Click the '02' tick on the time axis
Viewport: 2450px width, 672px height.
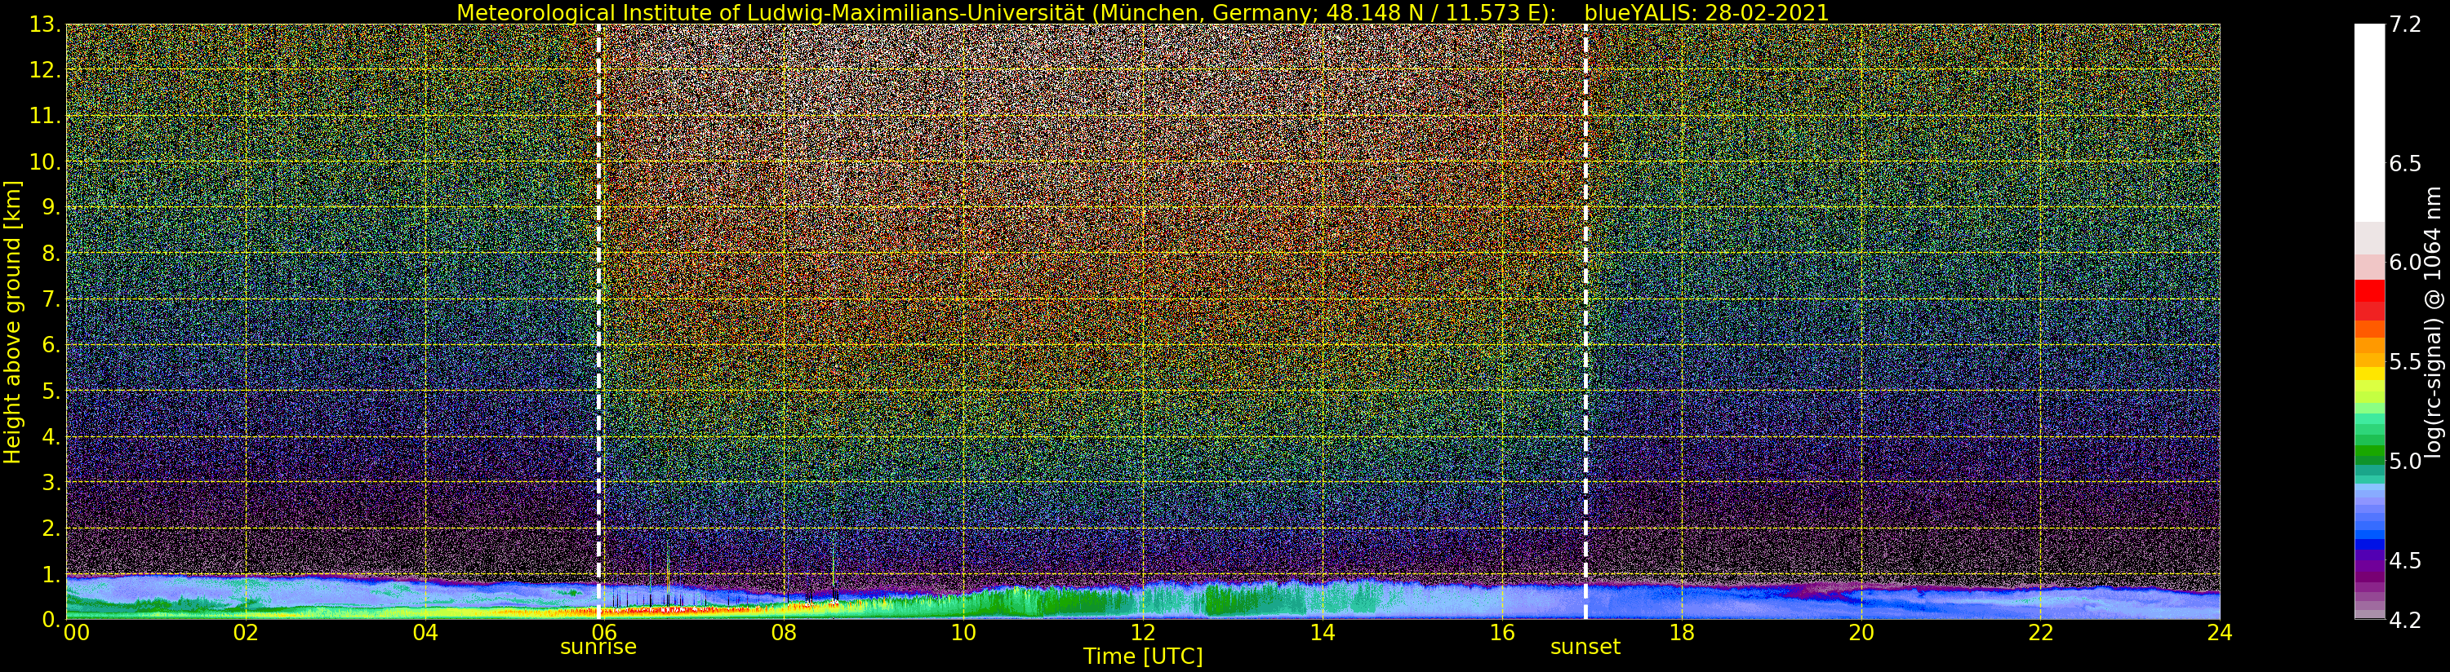[x=246, y=633]
